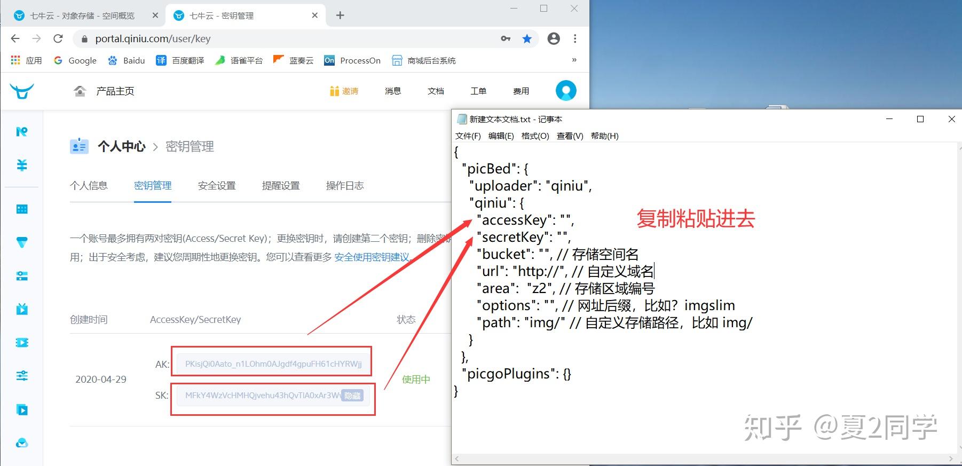Click the blue user avatar in Qiniu header
Image resolution: width=962 pixels, height=466 pixels.
[566, 90]
